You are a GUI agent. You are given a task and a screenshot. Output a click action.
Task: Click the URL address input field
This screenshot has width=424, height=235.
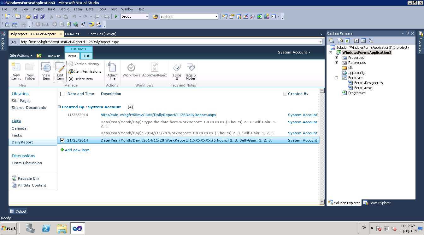click(x=169, y=42)
